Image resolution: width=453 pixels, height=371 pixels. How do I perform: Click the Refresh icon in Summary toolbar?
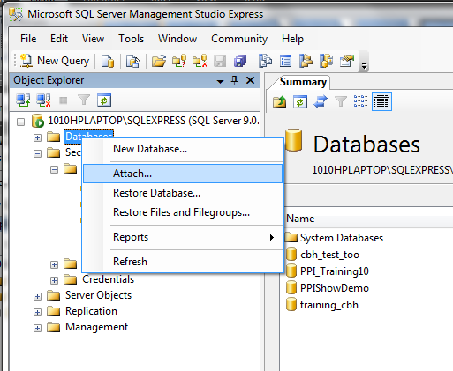(x=300, y=102)
